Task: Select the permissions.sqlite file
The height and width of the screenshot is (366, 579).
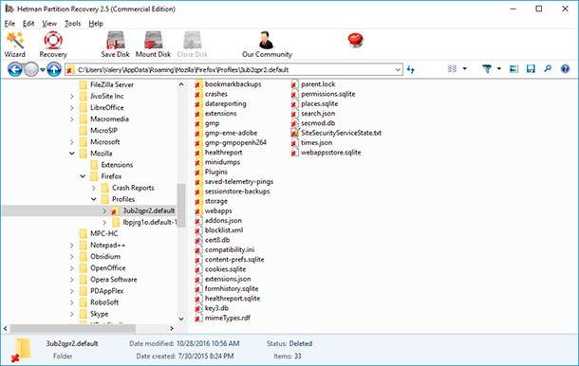Action: 323,94
